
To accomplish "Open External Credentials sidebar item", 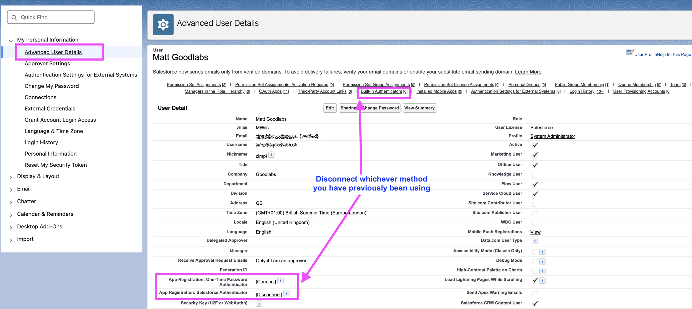I will [x=50, y=109].
